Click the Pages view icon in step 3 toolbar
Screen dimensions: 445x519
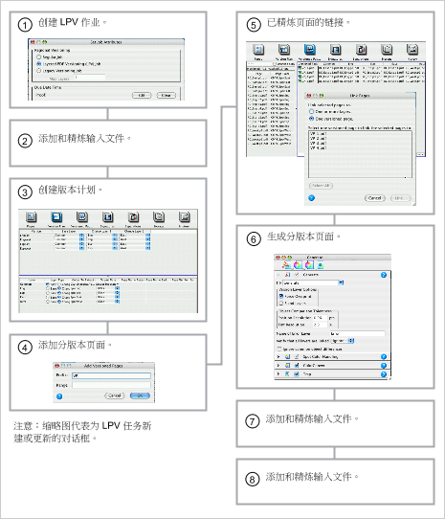coord(31,217)
